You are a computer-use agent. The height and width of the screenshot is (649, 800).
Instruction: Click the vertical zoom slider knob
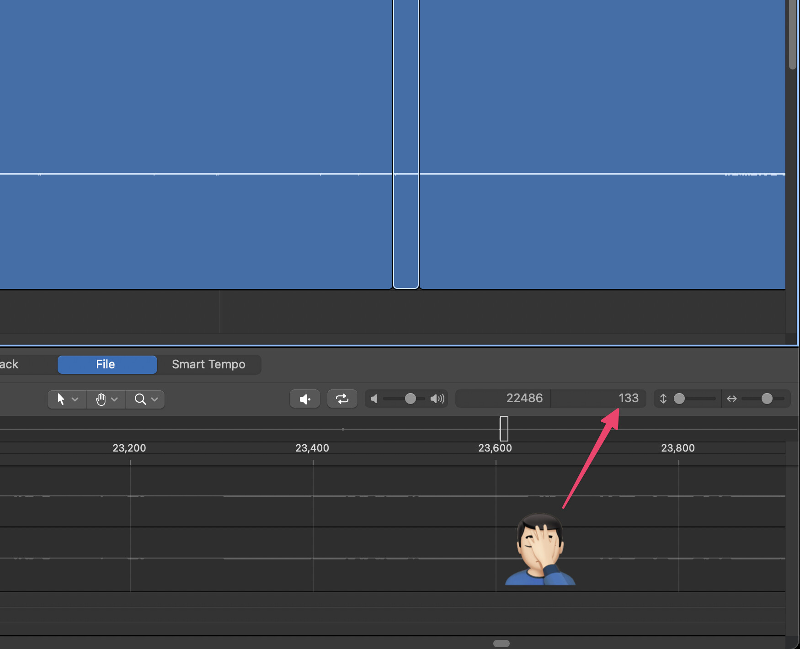pos(679,399)
